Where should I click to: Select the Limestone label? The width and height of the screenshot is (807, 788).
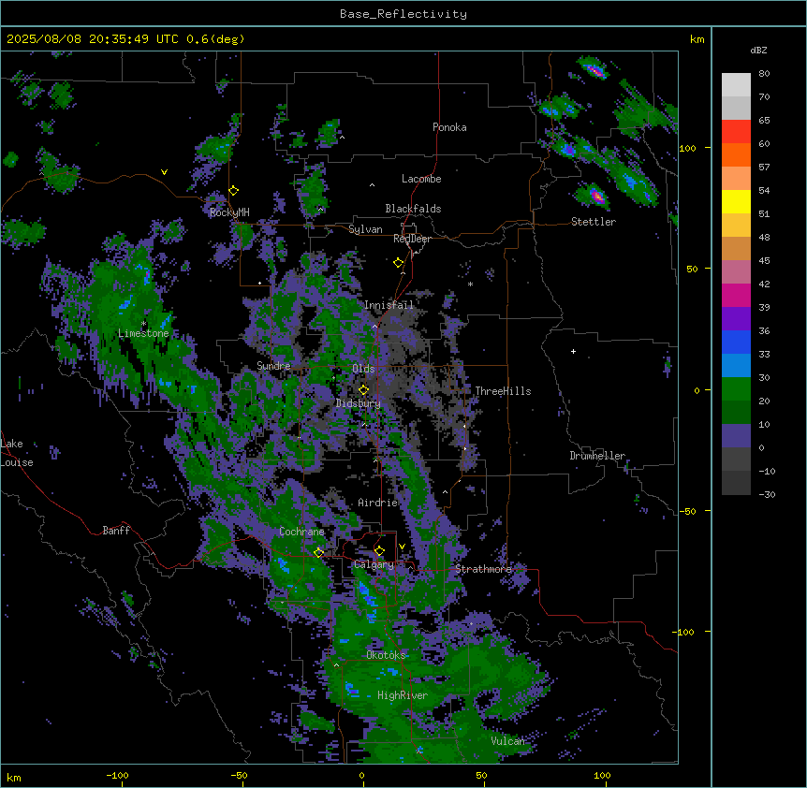pos(143,333)
